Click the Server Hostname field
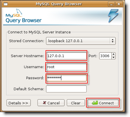 pyautogui.click(x=66, y=56)
